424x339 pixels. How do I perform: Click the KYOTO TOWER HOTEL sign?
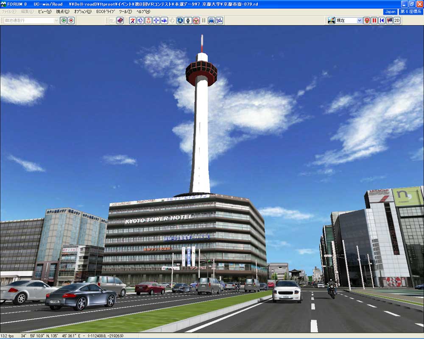click(x=159, y=219)
